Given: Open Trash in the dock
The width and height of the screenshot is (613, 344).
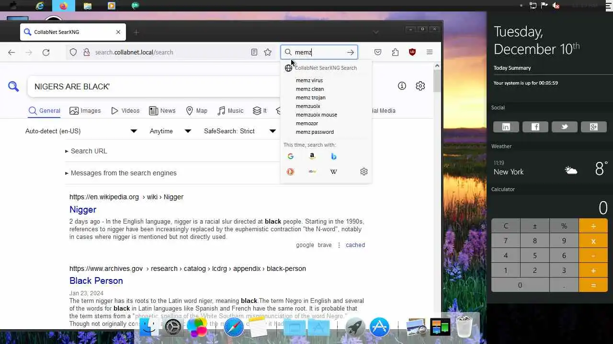Looking at the screenshot, I should pyautogui.click(x=465, y=327).
